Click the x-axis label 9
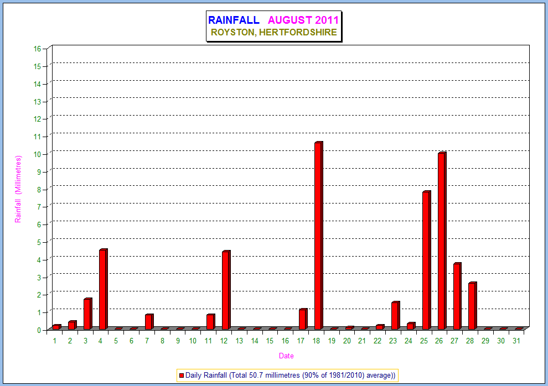This screenshot has height=386, width=548. [x=178, y=341]
